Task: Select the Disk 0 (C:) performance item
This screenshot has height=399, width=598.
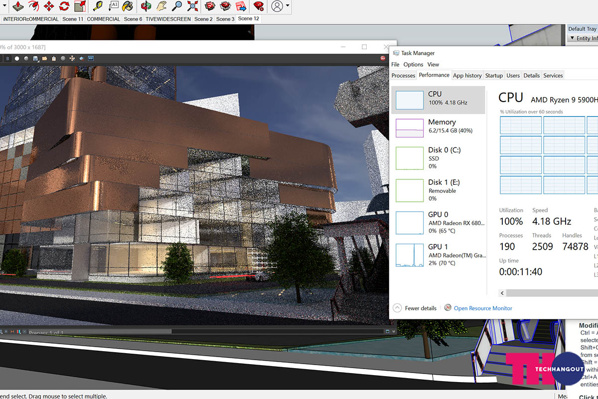Action: pyautogui.click(x=438, y=158)
